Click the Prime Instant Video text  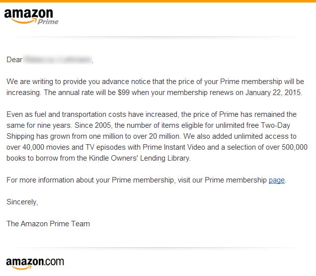(x=174, y=147)
